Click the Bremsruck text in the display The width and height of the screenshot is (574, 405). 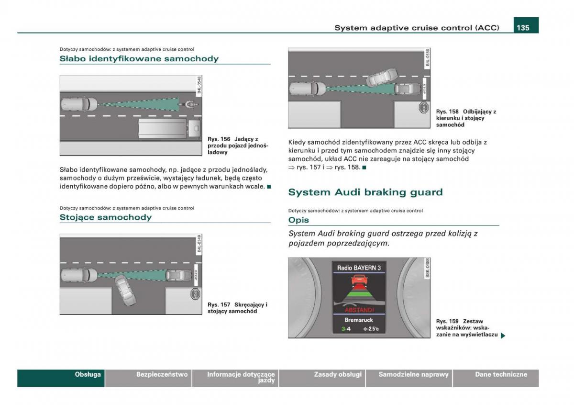click(x=359, y=320)
